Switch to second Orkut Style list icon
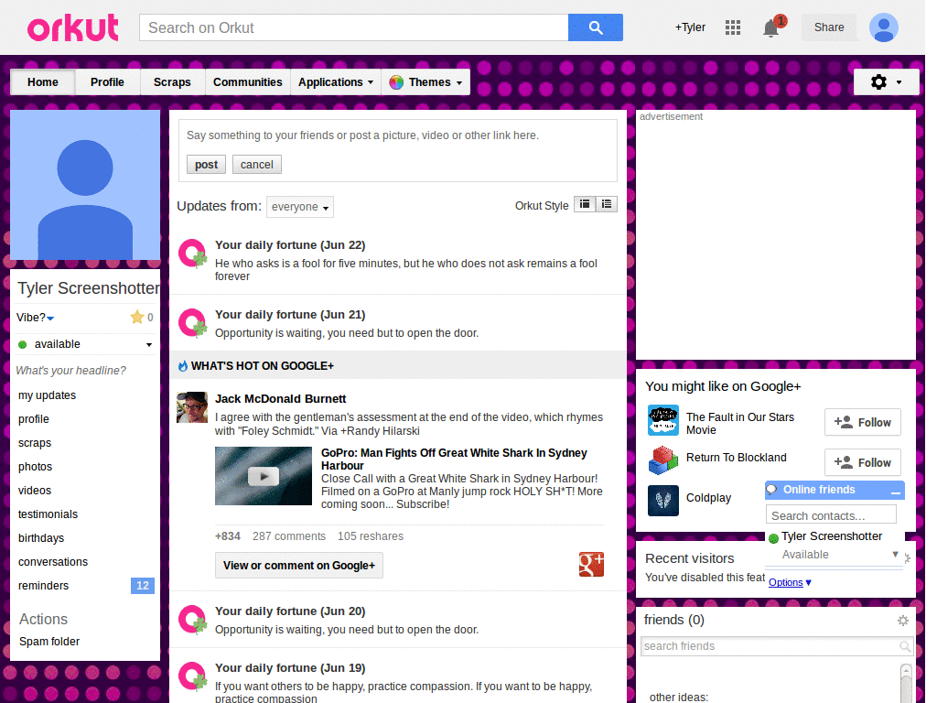This screenshot has width=937, height=703. (607, 204)
